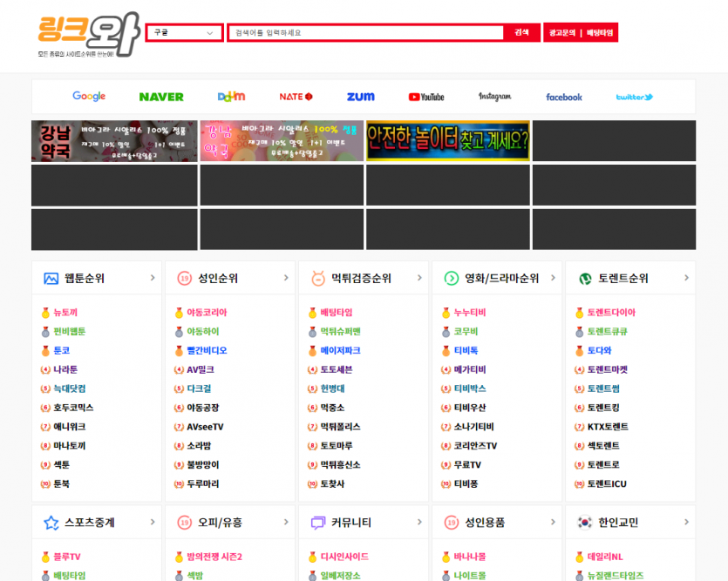Select the Instagram icon
The width and height of the screenshot is (728, 581).
tap(493, 96)
